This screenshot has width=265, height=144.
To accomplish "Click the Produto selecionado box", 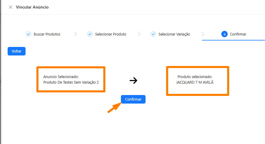I will 198,81.
